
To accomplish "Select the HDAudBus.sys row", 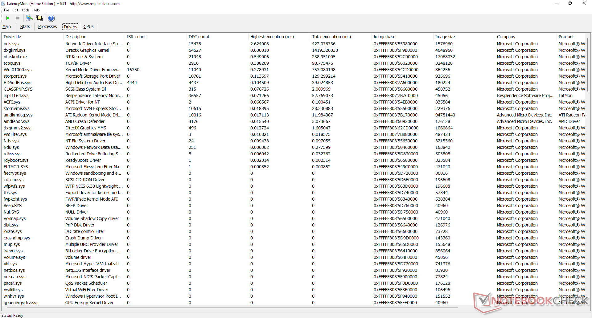I will click(293, 83).
